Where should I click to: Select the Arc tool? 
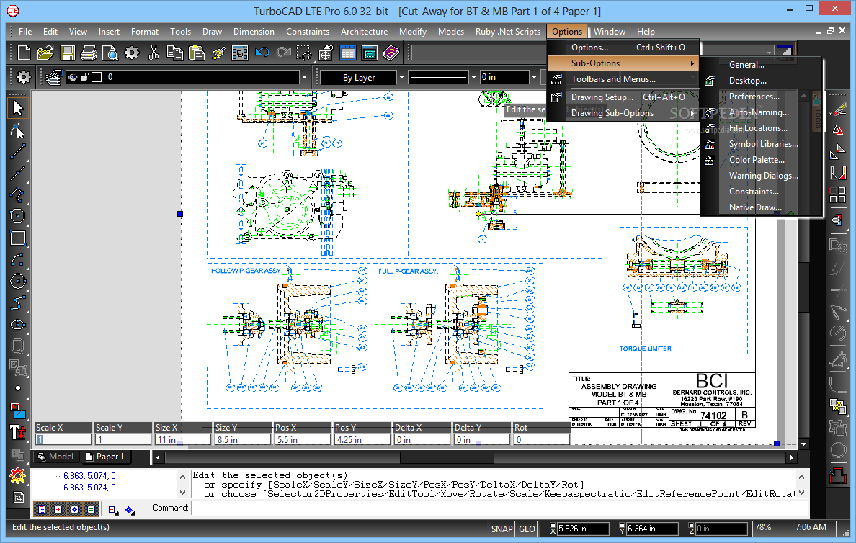[17, 260]
